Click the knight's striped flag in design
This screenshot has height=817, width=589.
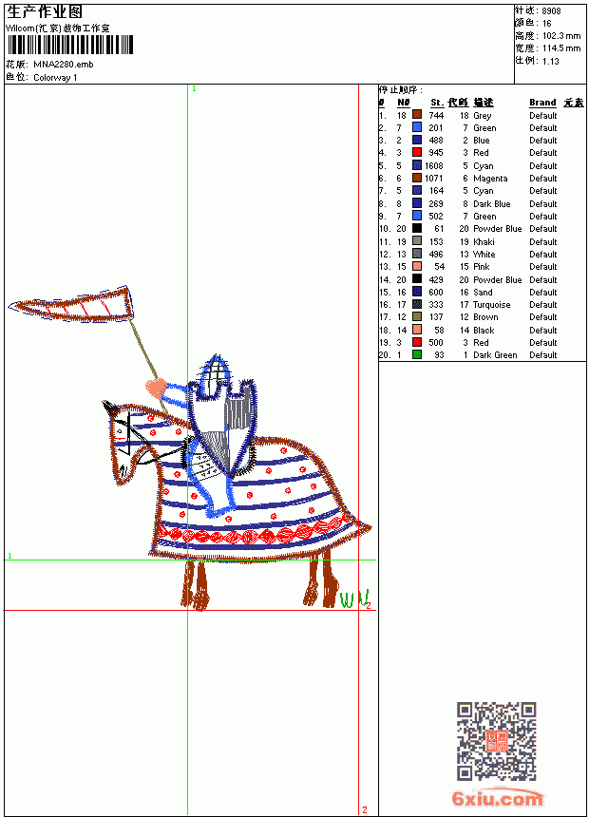(x=70, y=304)
